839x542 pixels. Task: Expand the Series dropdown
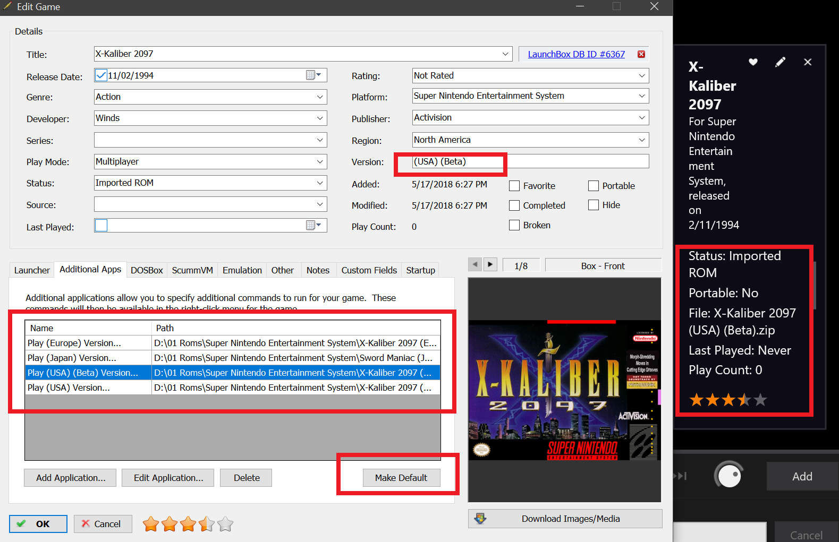320,140
